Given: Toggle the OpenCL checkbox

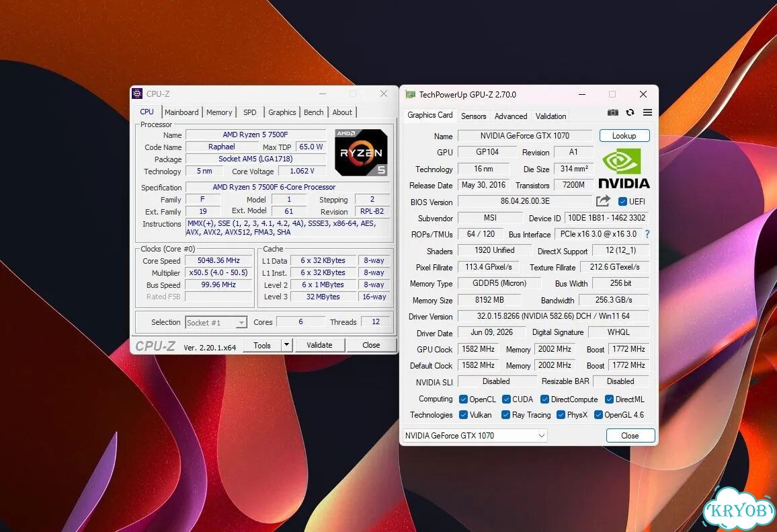Looking at the screenshot, I should (463, 399).
